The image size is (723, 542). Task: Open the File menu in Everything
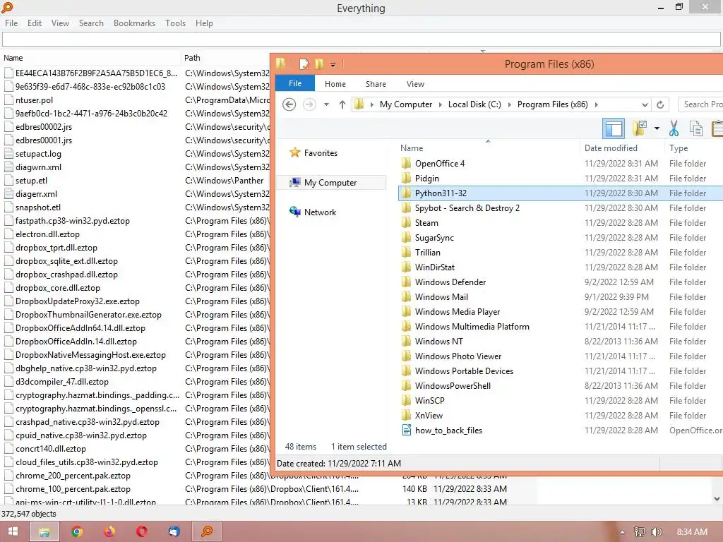point(11,23)
